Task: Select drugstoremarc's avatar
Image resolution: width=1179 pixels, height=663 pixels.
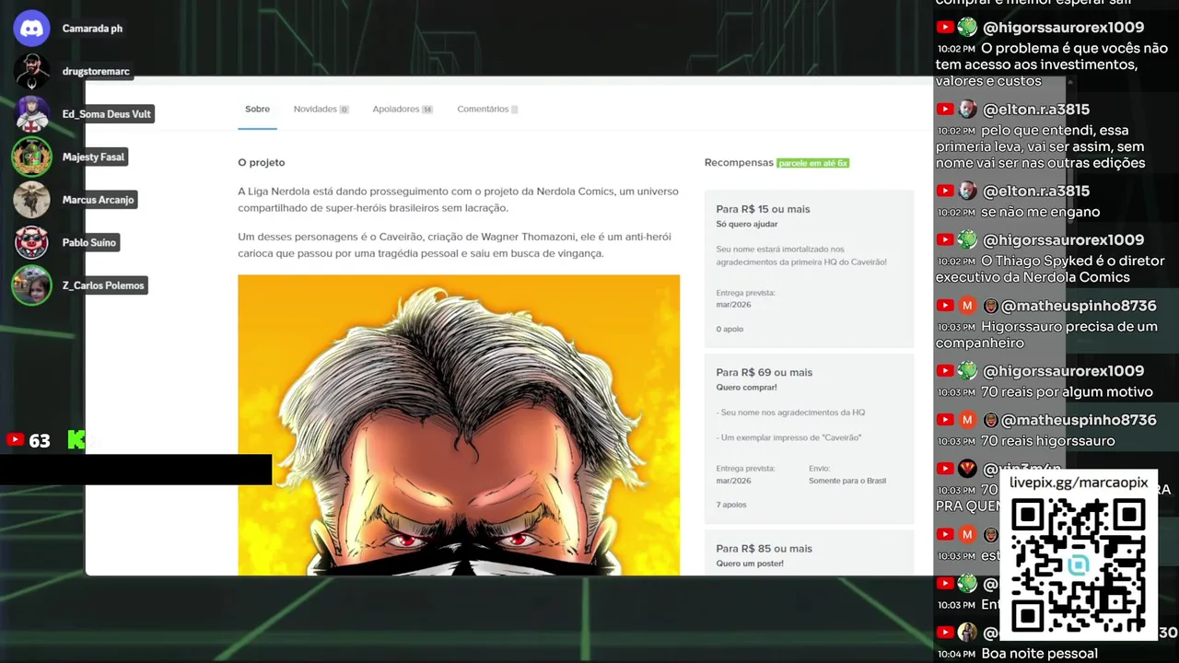Action: (31, 71)
